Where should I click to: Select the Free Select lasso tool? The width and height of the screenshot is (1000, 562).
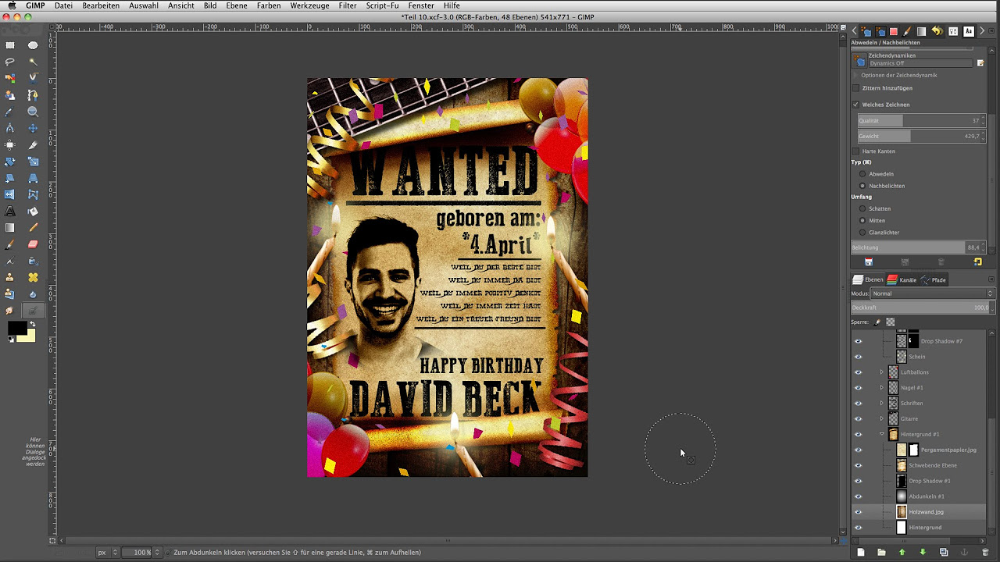pyautogui.click(x=10, y=62)
